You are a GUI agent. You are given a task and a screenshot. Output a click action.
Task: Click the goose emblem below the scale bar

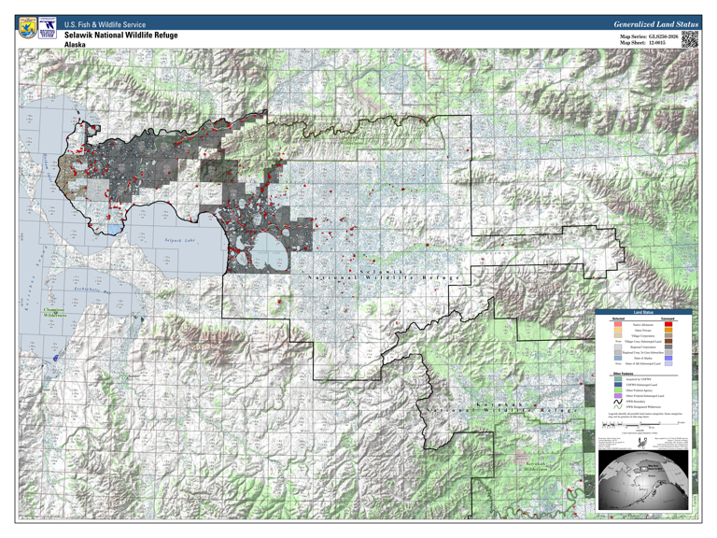pyautogui.click(x=642, y=443)
